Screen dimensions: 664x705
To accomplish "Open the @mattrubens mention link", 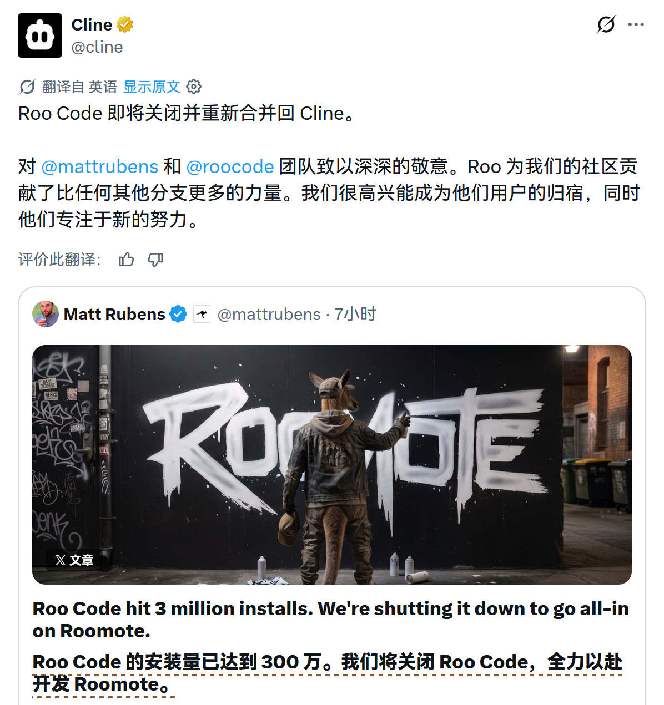I will pyautogui.click(x=100, y=166).
